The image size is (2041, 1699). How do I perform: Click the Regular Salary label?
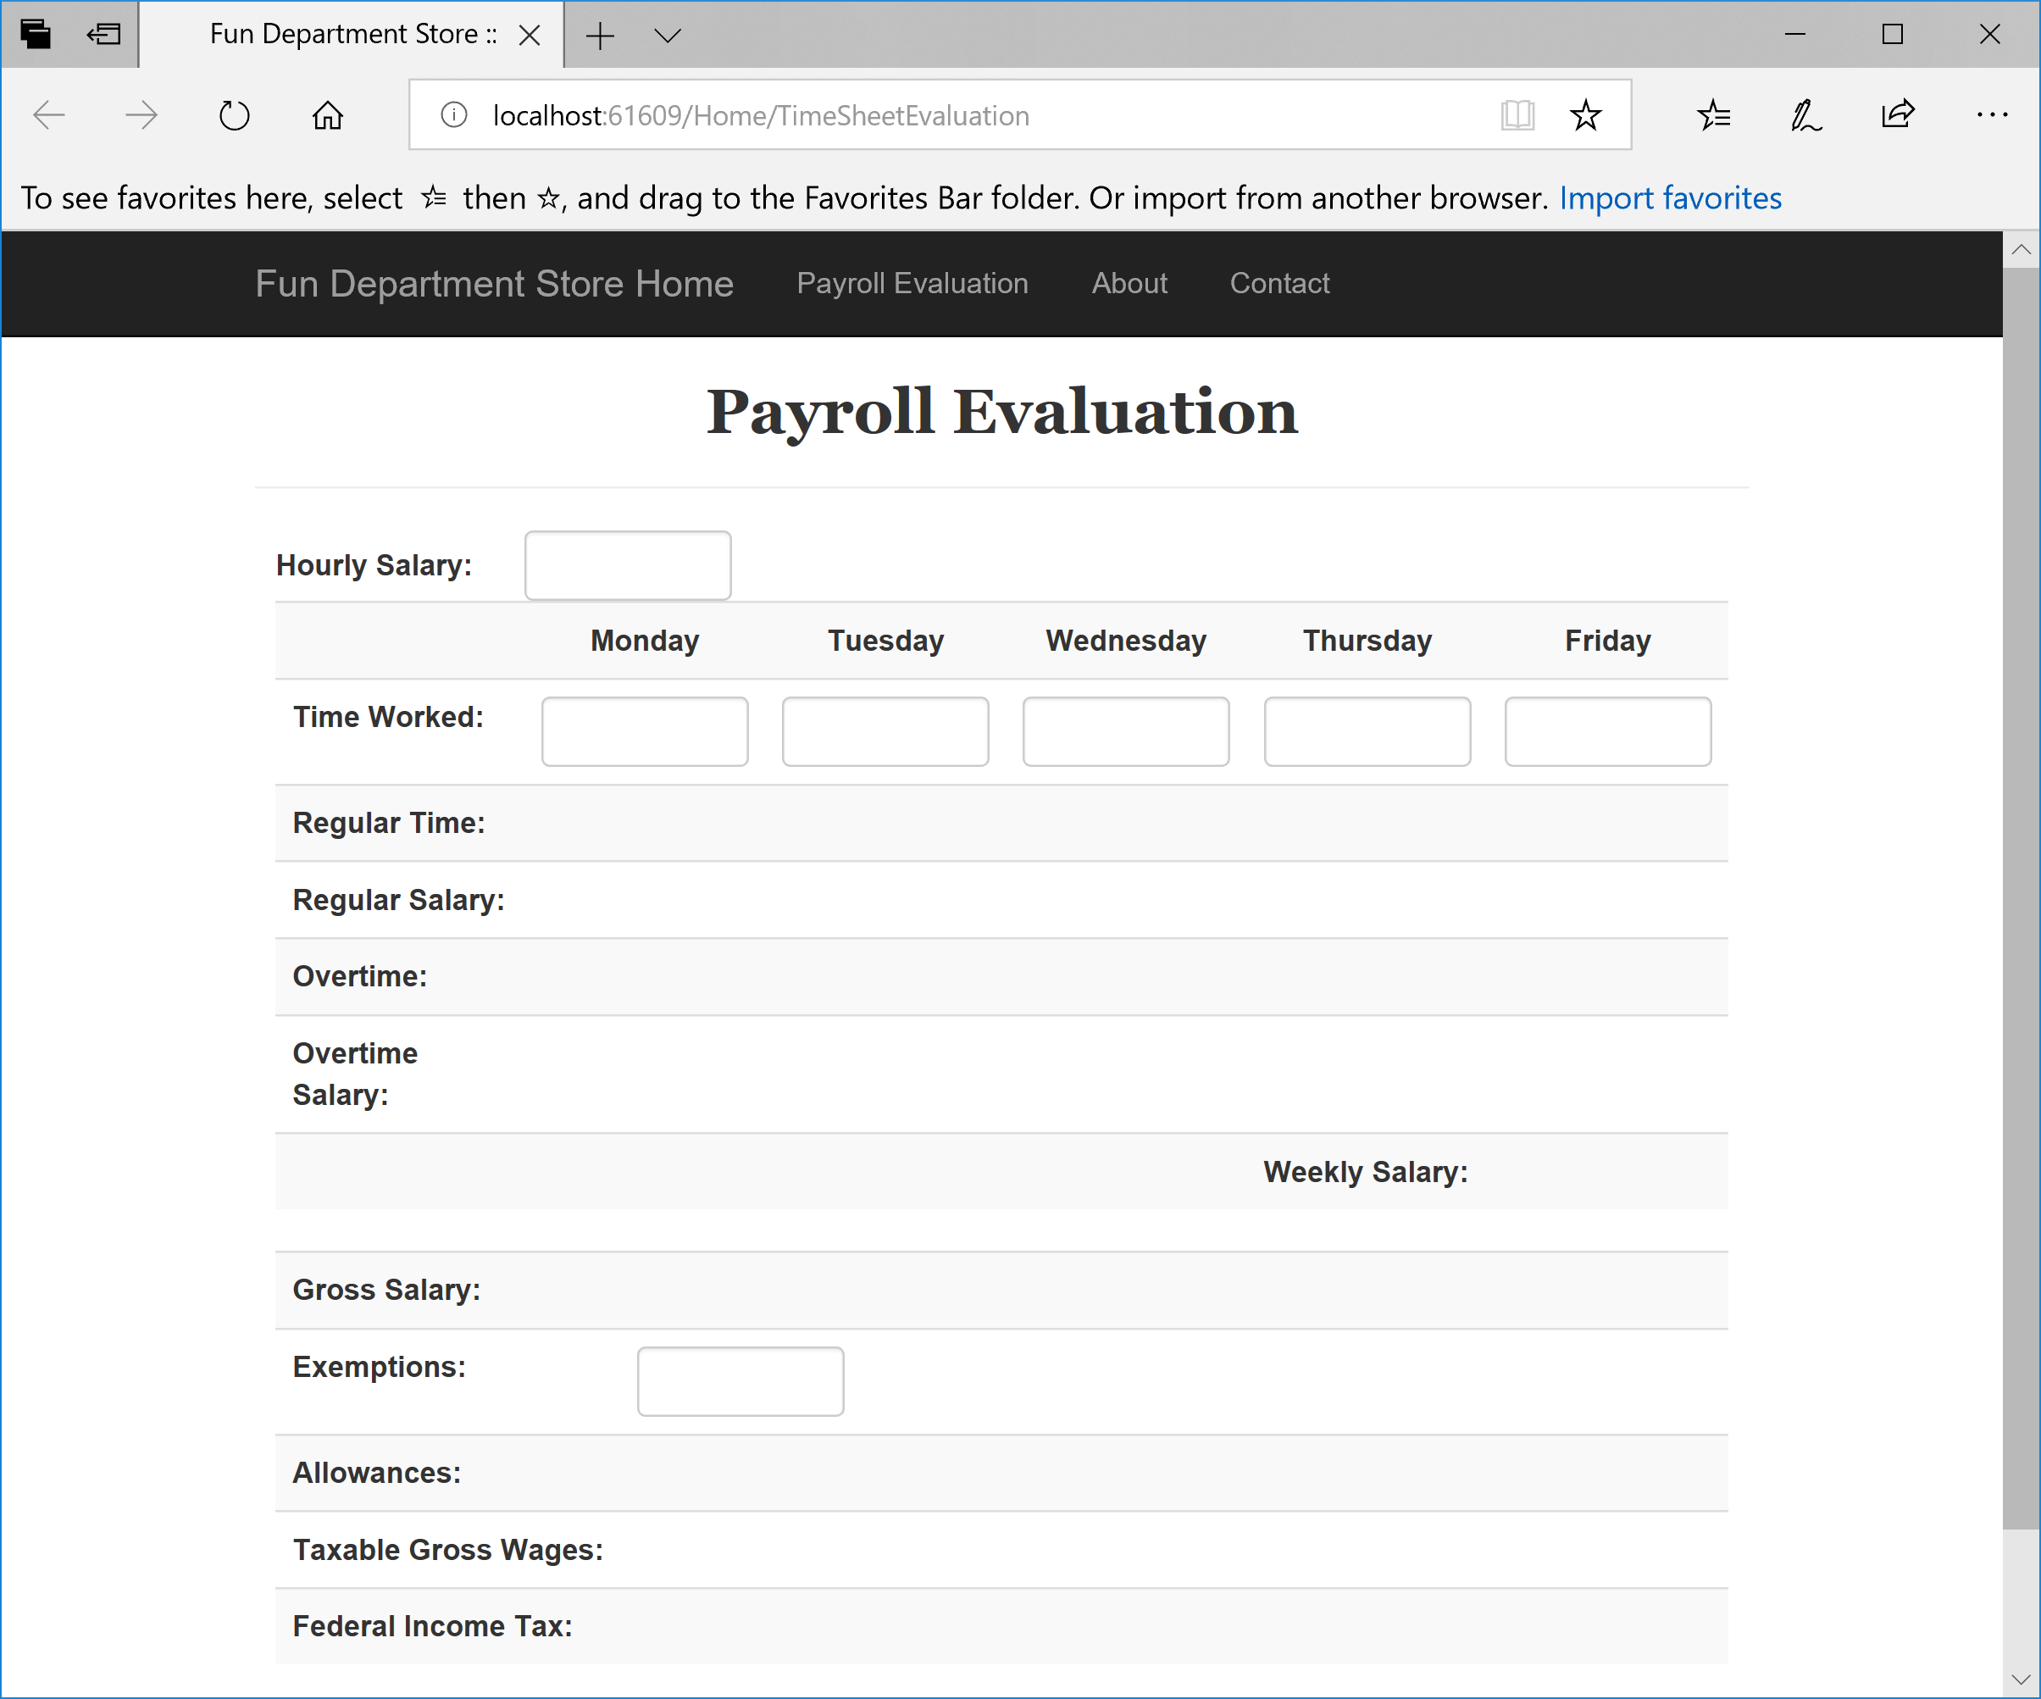click(398, 900)
